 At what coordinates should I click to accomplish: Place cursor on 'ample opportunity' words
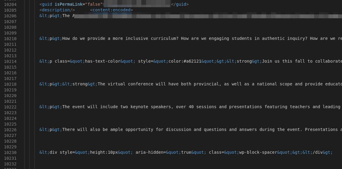coord(131,129)
